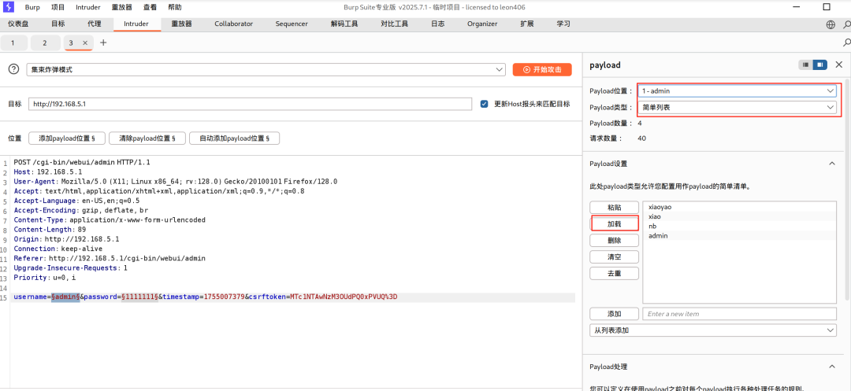
Task: Click the csrftoken value in request body
Action: (344, 297)
